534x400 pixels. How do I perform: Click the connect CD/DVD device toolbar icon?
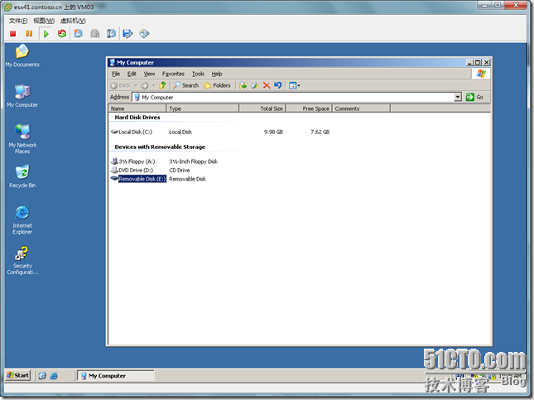[x=144, y=34]
